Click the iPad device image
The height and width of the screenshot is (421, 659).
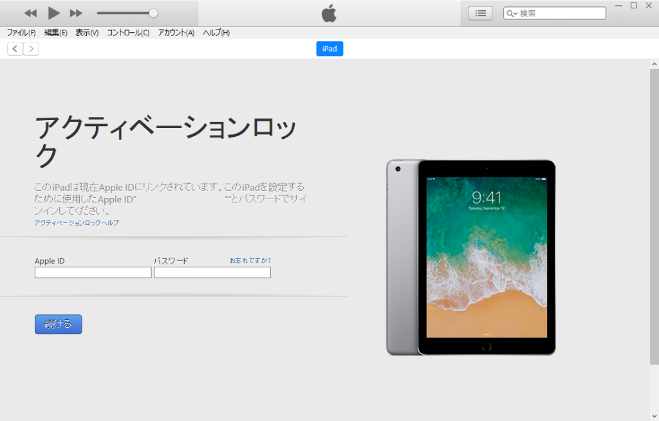[x=470, y=257]
